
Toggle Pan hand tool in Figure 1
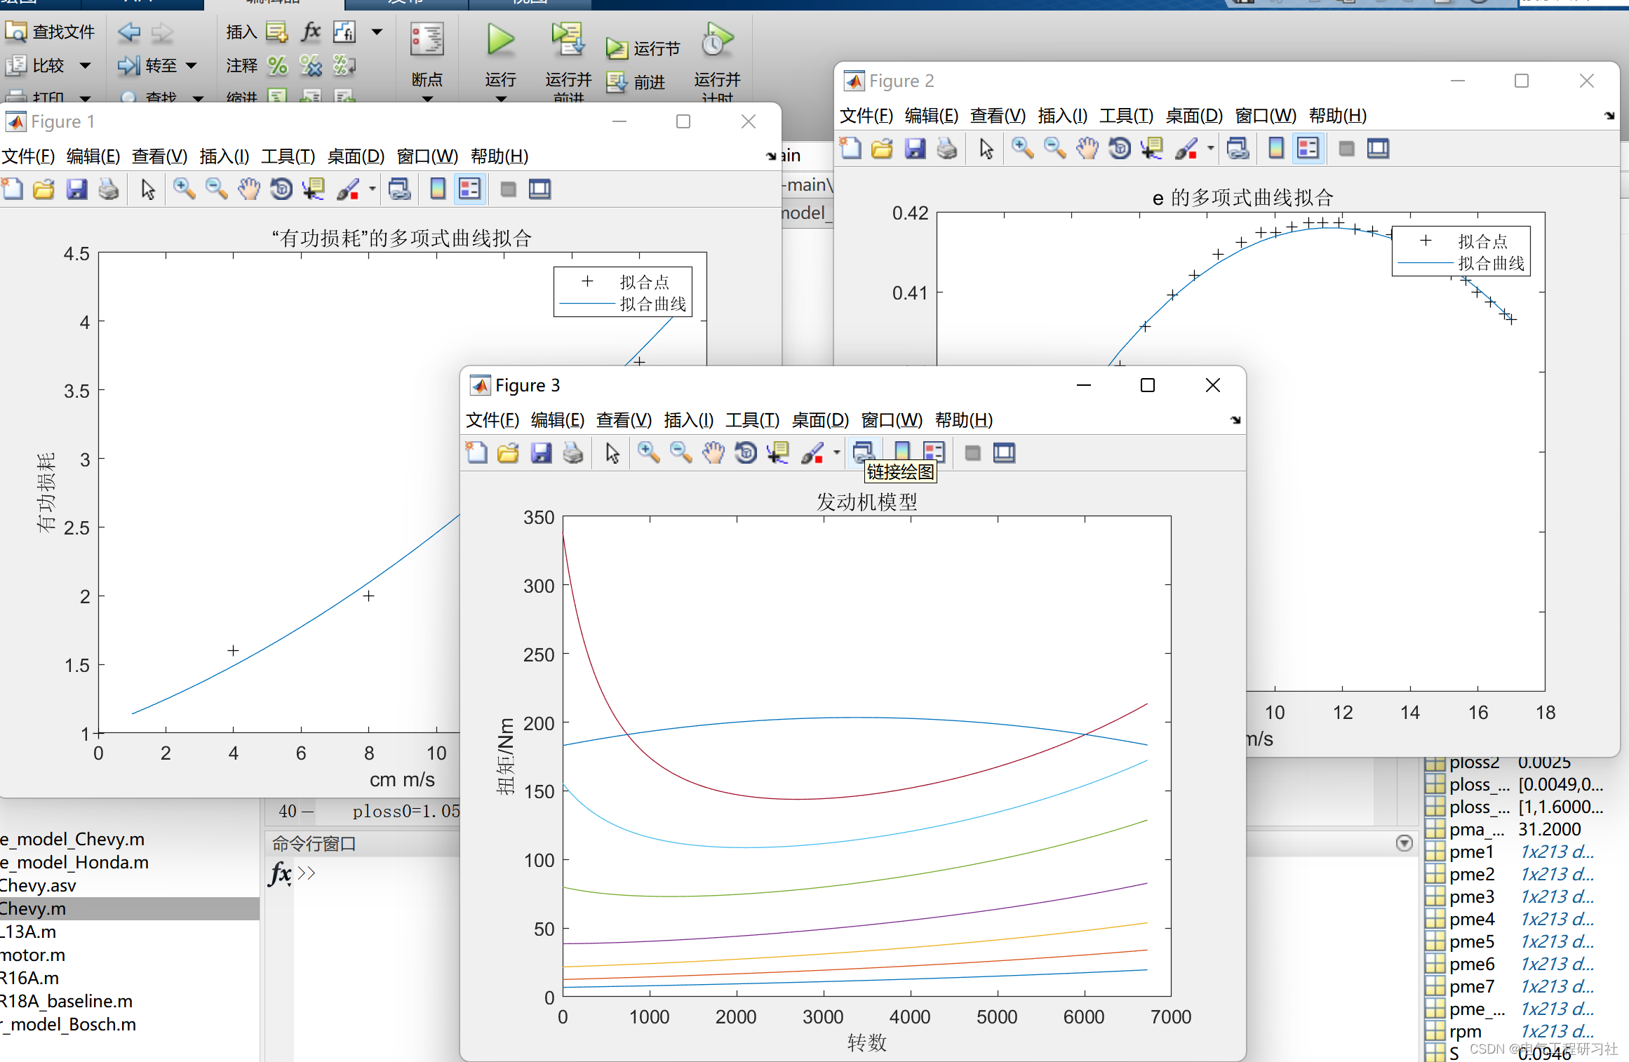coord(248,189)
